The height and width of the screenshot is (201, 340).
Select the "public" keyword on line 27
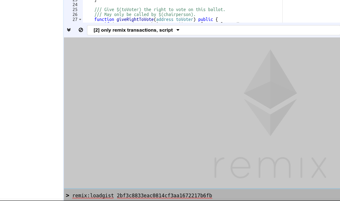206,19
